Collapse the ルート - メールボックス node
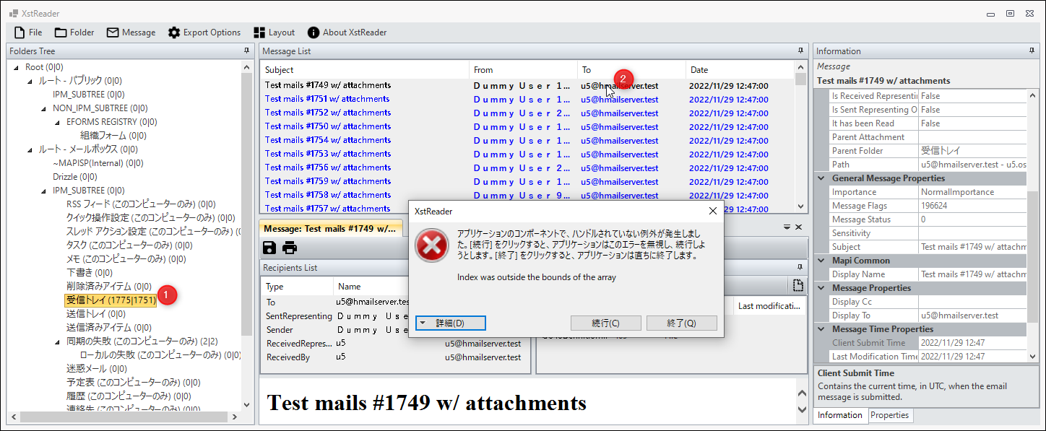This screenshot has width=1046, height=431. tap(30, 149)
